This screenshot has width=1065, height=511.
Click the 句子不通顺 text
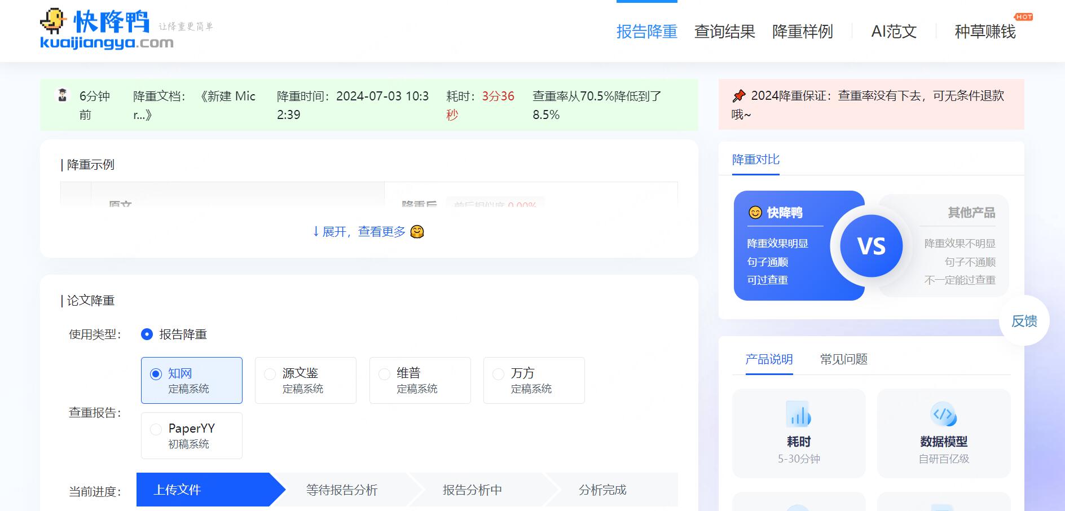(x=970, y=262)
